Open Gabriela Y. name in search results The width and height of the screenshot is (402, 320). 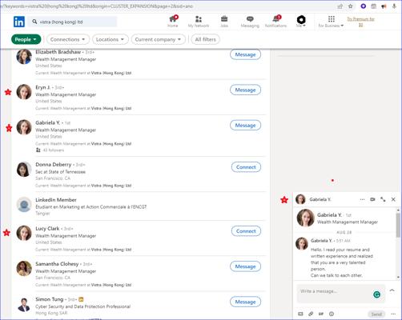click(x=48, y=122)
